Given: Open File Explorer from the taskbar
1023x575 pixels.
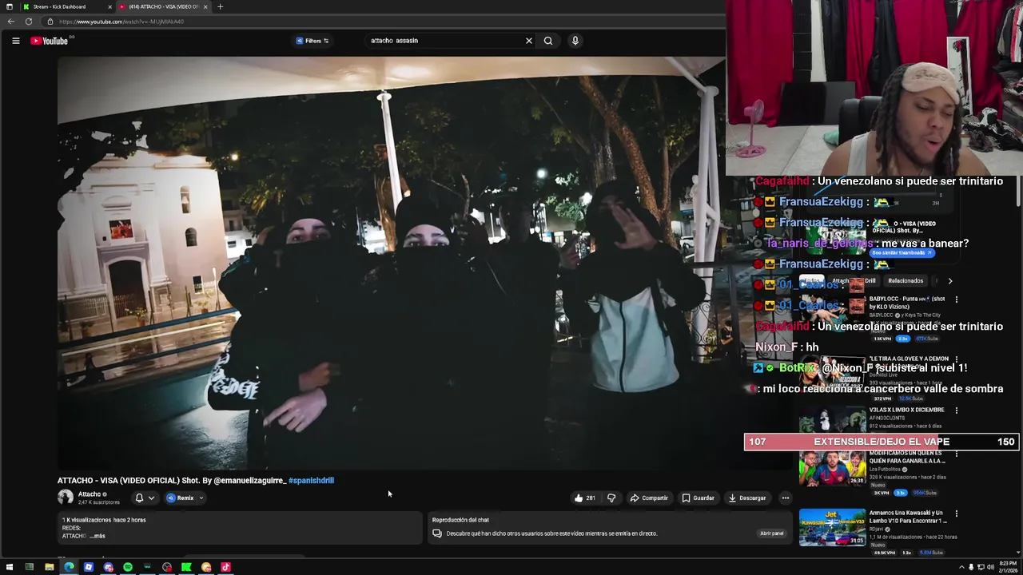Looking at the screenshot, I should click(x=49, y=567).
